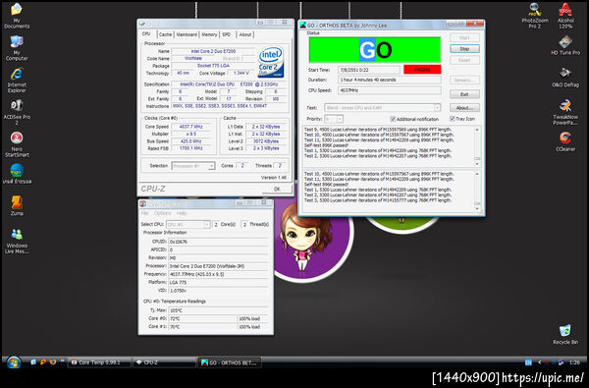Open O&O Defrag desktop icon
Image resolution: width=589 pixels, height=388 pixels.
coord(565,77)
